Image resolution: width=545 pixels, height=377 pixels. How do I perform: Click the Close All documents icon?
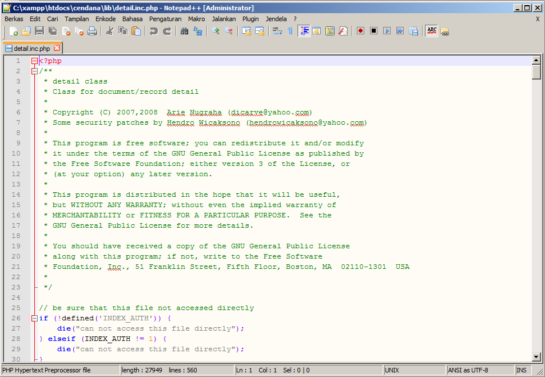[79, 31]
